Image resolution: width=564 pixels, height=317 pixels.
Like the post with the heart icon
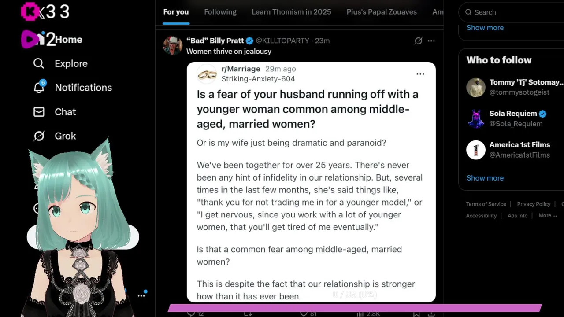tap(303, 313)
